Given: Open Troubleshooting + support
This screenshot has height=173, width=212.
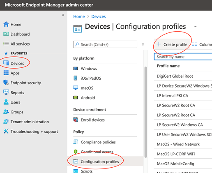Looking at the screenshot, I should (34, 131).
